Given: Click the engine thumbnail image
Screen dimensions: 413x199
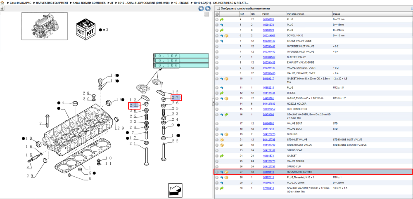Looking at the screenshot, I should click(x=45, y=26).
